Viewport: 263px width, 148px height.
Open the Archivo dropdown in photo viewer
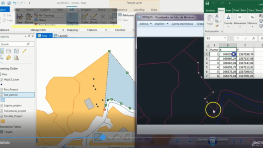click(145, 24)
